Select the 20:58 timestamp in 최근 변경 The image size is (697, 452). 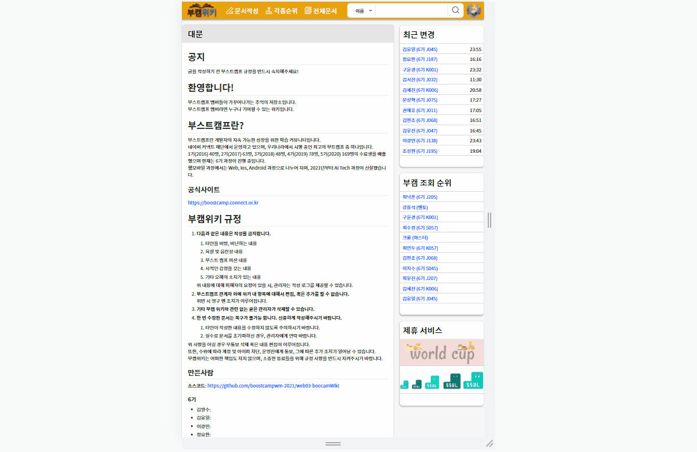click(475, 90)
